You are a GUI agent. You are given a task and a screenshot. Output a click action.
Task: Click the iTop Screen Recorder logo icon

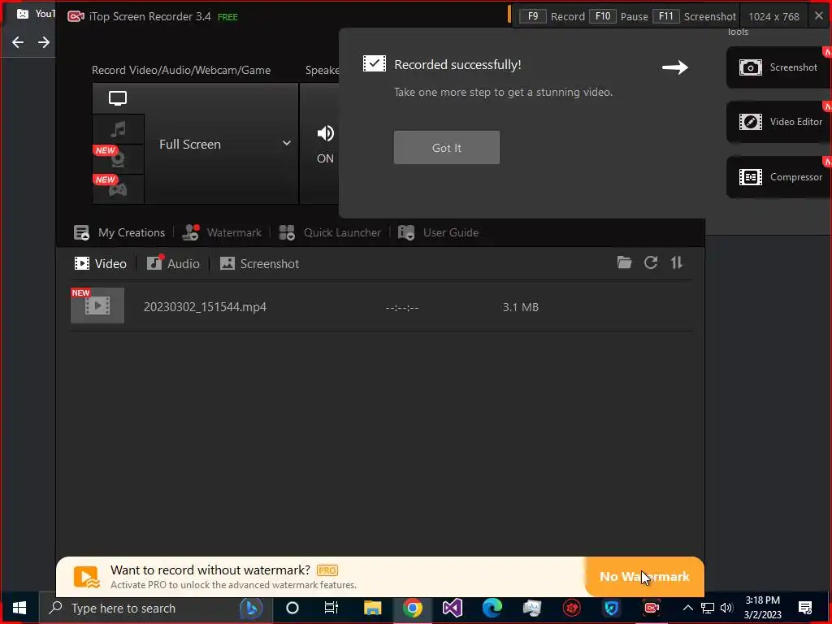click(x=76, y=16)
